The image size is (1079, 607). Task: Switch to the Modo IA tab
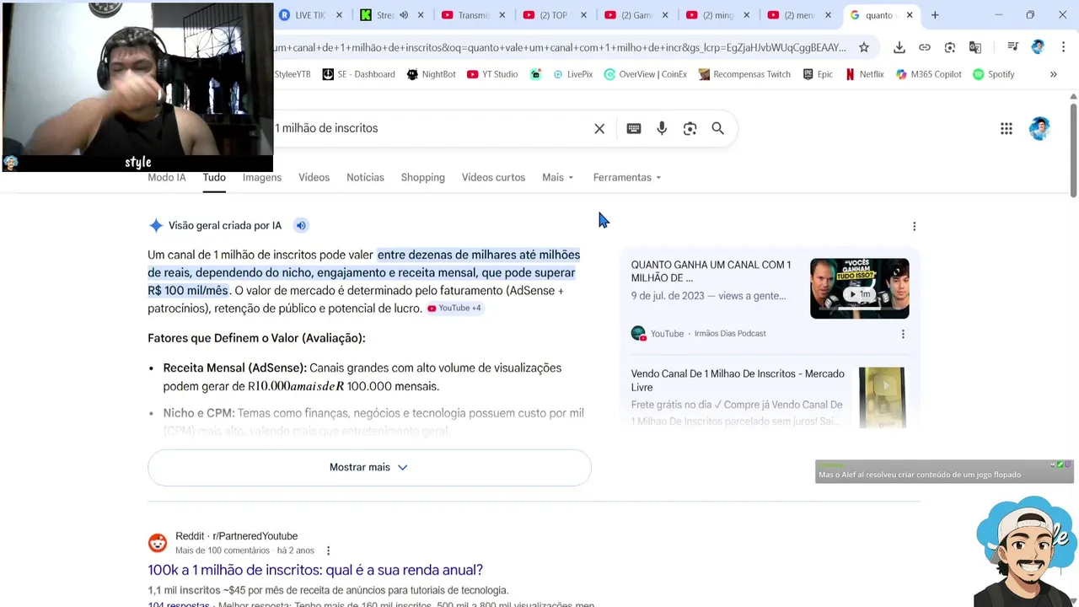click(x=167, y=177)
